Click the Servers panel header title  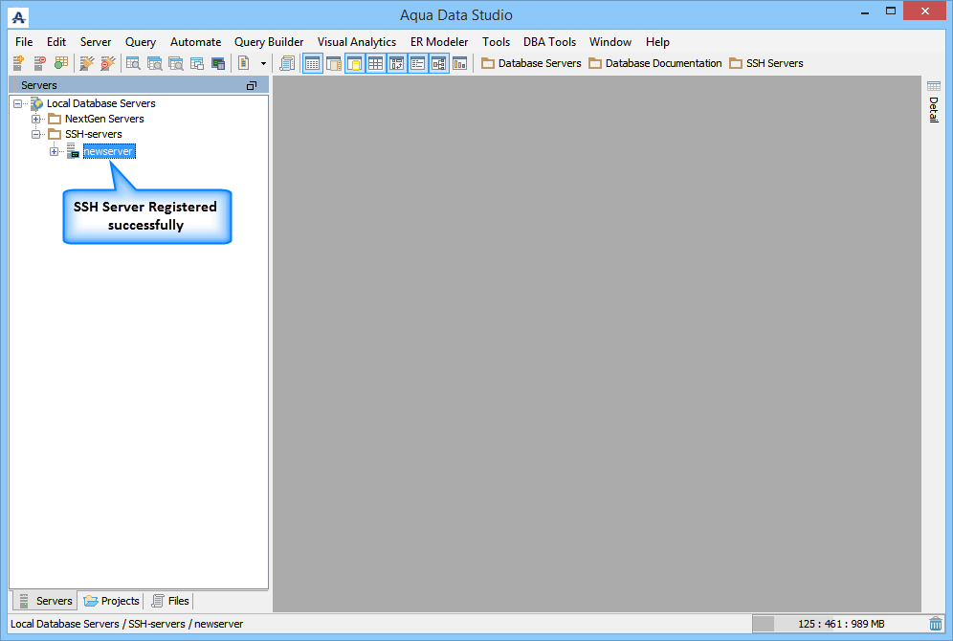(x=39, y=86)
